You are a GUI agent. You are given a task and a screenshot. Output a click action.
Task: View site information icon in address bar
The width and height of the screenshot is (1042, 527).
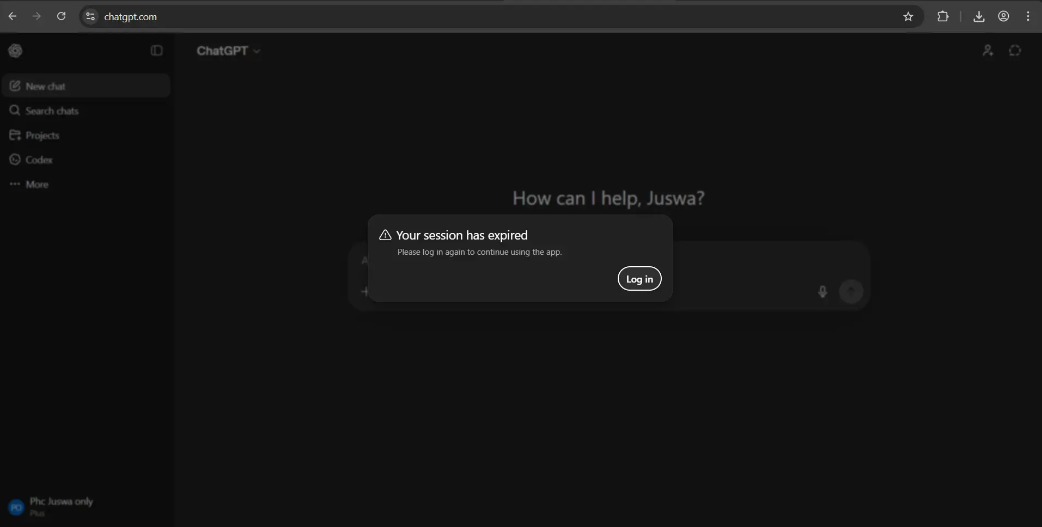[90, 17]
